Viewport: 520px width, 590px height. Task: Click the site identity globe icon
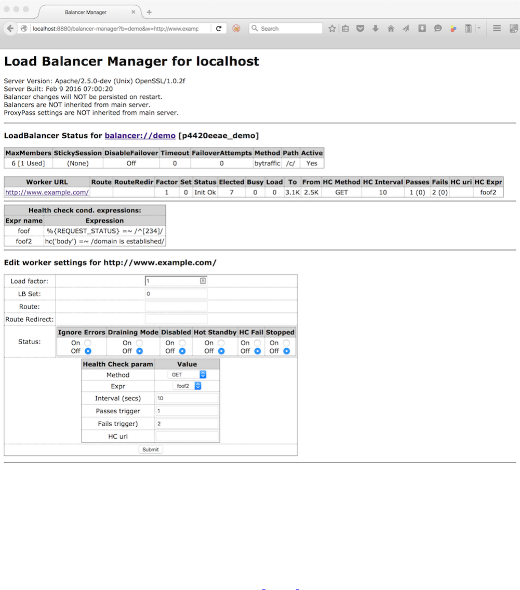click(x=24, y=29)
